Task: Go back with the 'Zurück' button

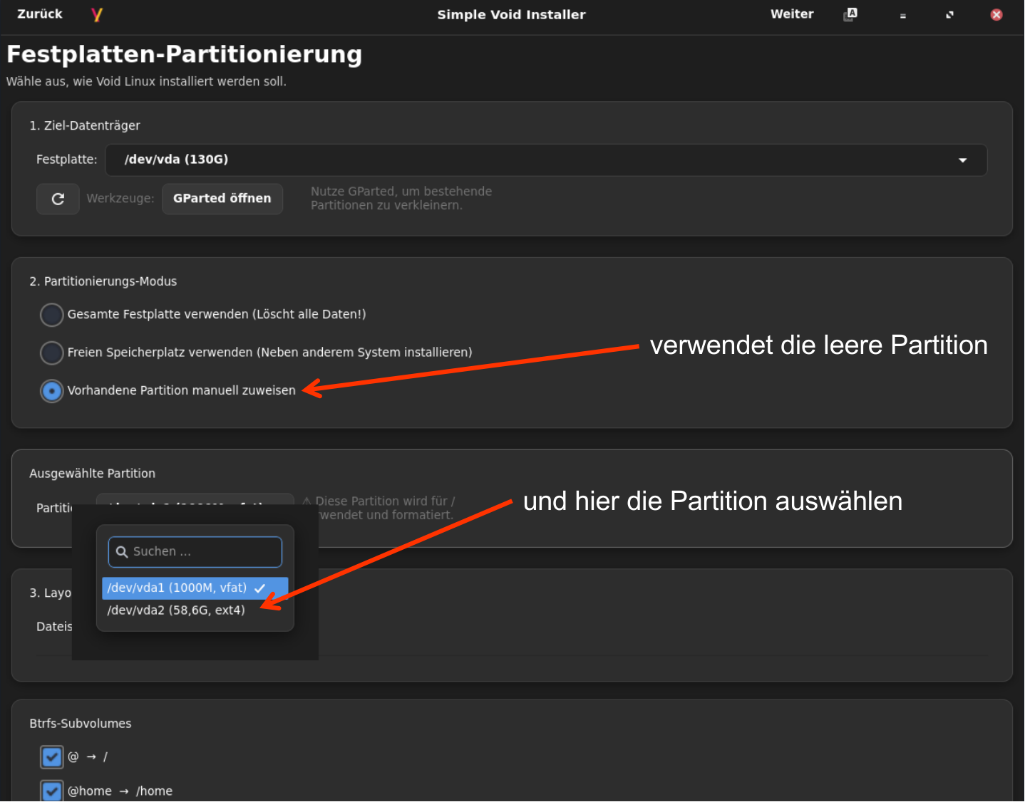Action: pos(40,14)
